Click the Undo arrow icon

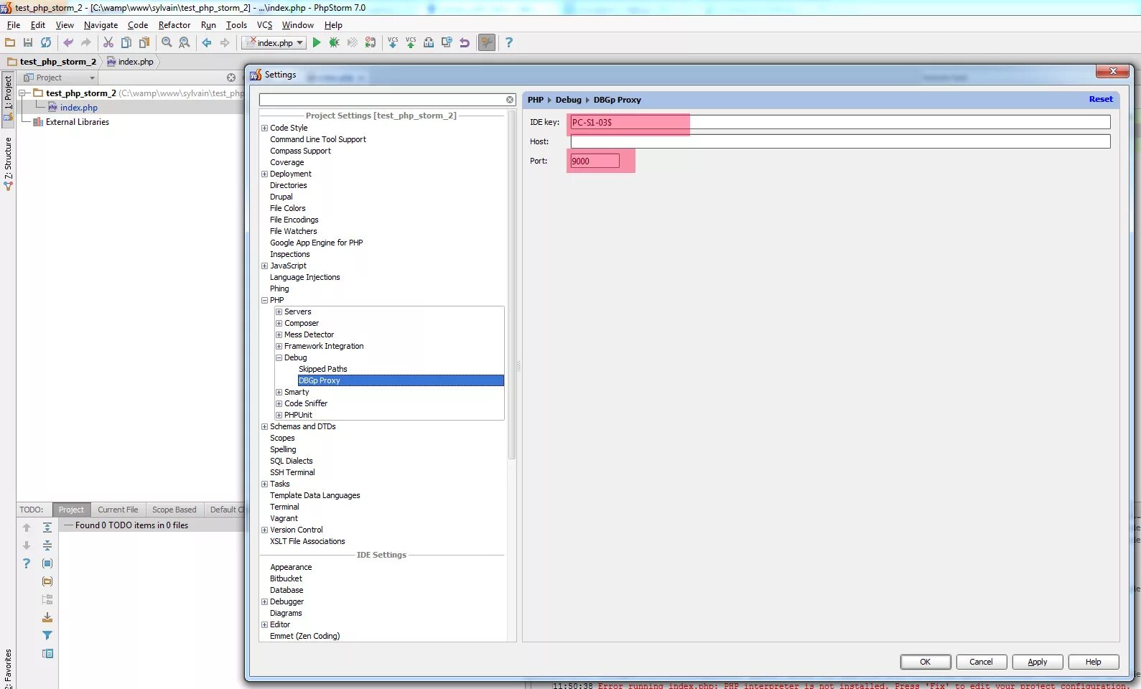click(68, 43)
